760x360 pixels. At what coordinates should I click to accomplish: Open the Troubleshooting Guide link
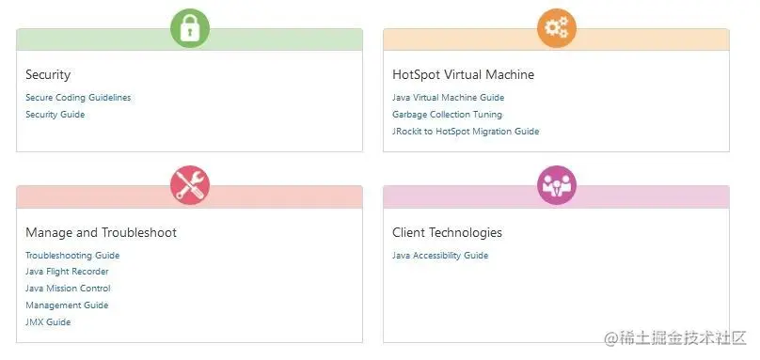[x=72, y=256]
